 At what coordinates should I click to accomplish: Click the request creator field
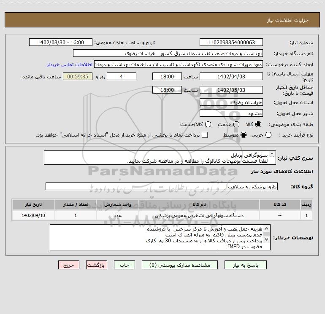179,64
